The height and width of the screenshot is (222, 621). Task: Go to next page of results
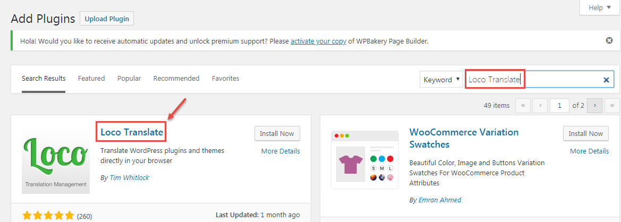595,106
